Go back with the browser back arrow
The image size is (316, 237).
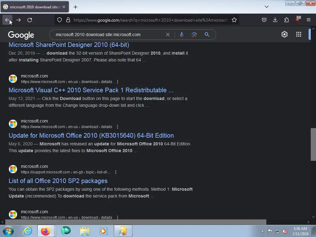coord(7,20)
